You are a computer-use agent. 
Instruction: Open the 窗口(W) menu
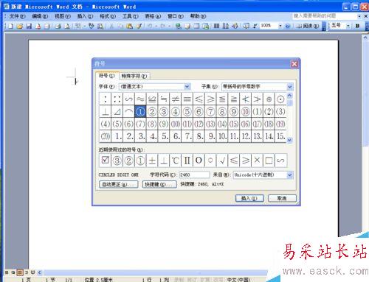(176, 16)
